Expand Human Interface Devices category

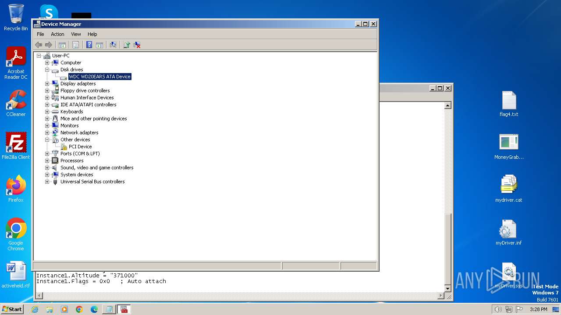pos(47,98)
